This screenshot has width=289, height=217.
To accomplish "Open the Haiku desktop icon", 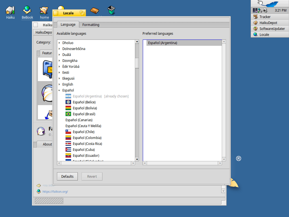I will (x=10, y=12).
